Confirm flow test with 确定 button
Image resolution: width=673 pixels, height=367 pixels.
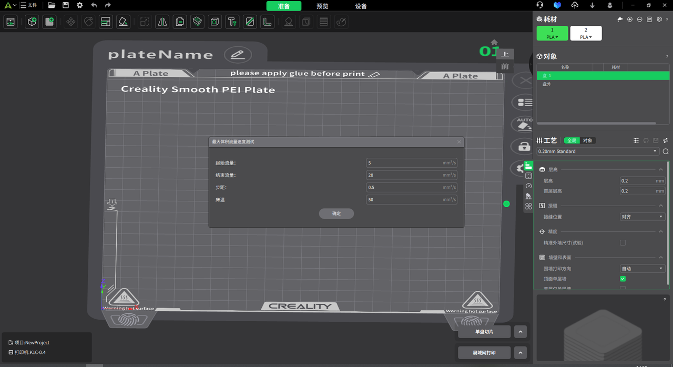click(x=336, y=213)
